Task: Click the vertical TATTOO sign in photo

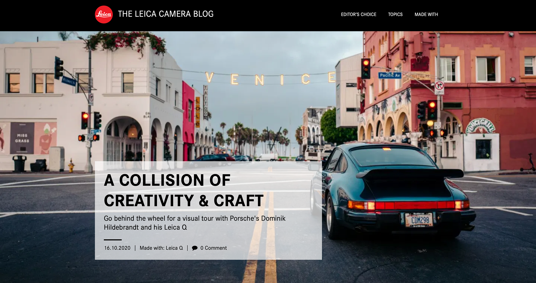Action: [x=206, y=101]
